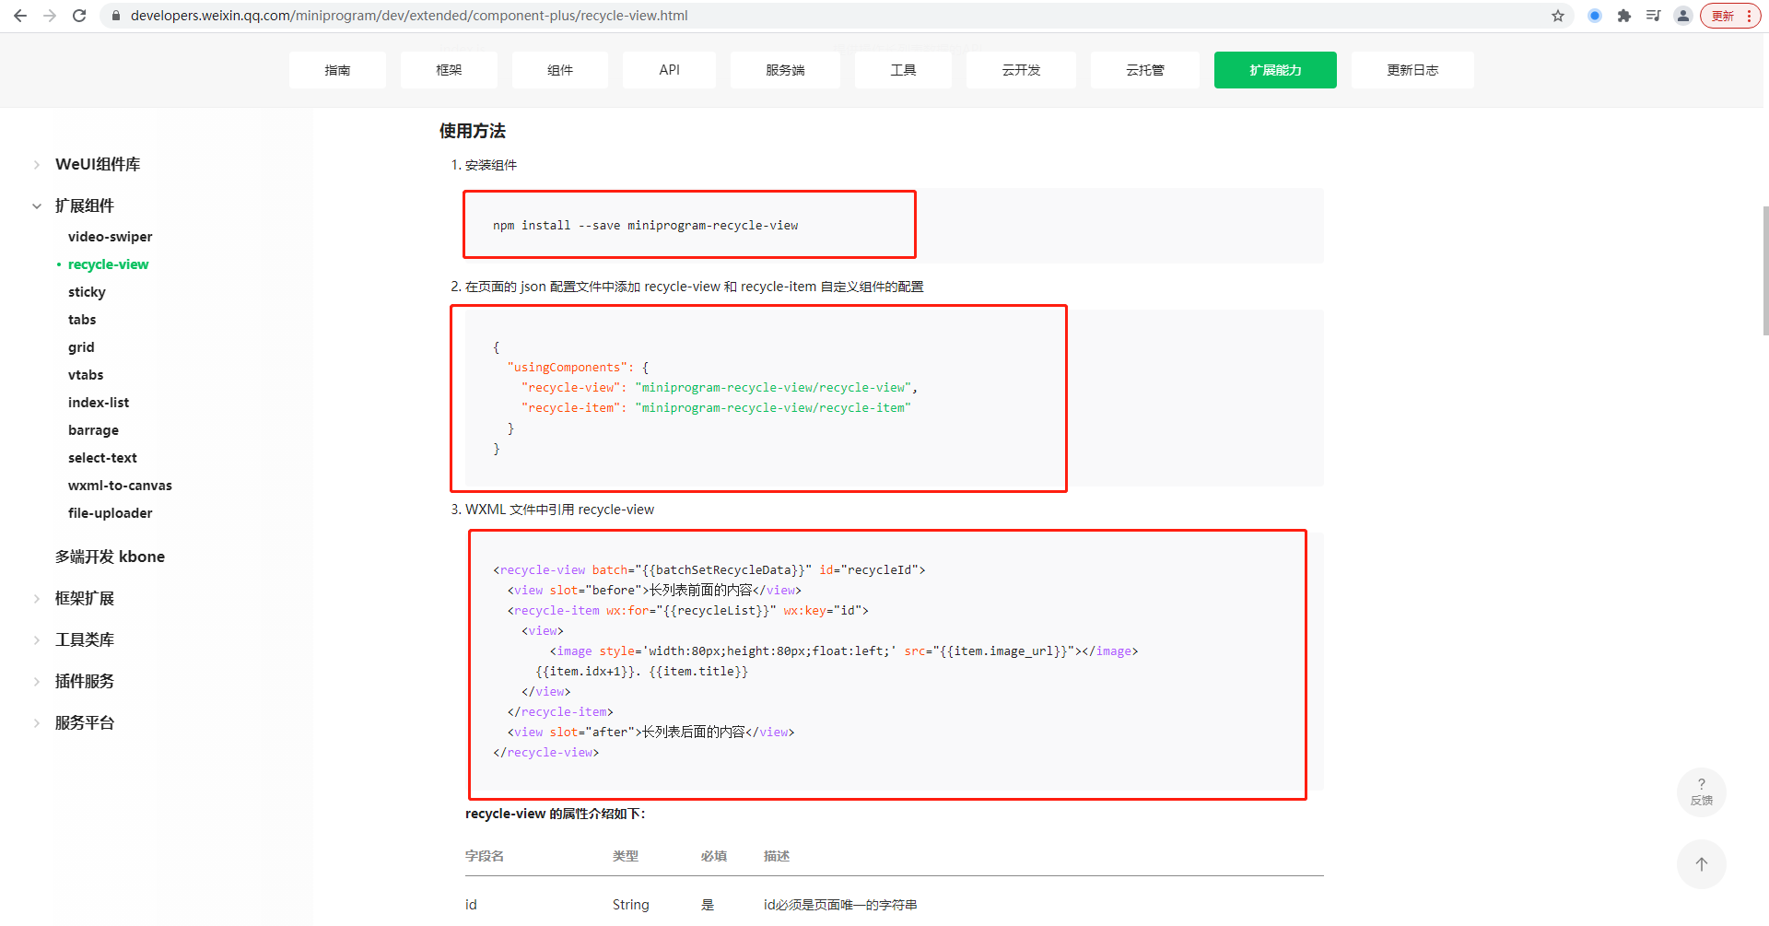
Task: Open the browser extensions puzzle icon
Action: pyautogui.click(x=1624, y=16)
